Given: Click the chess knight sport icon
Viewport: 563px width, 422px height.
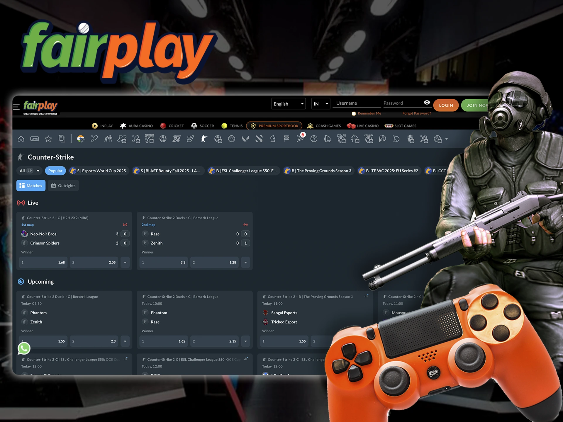Looking at the screenshot, I should click(272, 139).
